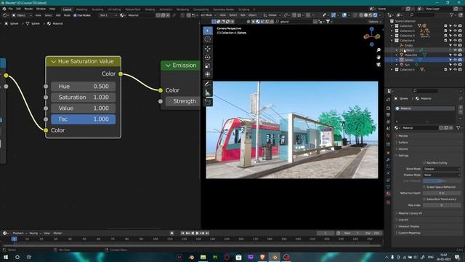Open the Tool properties tab icon
This screenshot has height=262, width=465.
[x=388, y=100]
